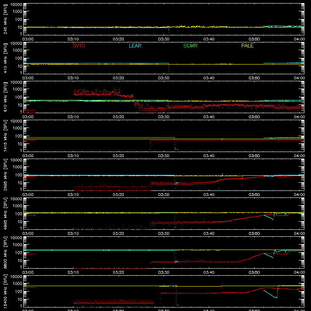Click the 10000 tick label on 245 MHz plot
This screenshot has width=311, height=311.
[x=16, y=5]
